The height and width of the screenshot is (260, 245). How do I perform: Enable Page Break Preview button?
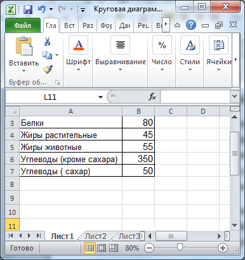click(x=114, y=248)
